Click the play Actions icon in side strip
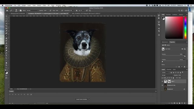Screen dimensions: 194x109 (x=159, y=18)
